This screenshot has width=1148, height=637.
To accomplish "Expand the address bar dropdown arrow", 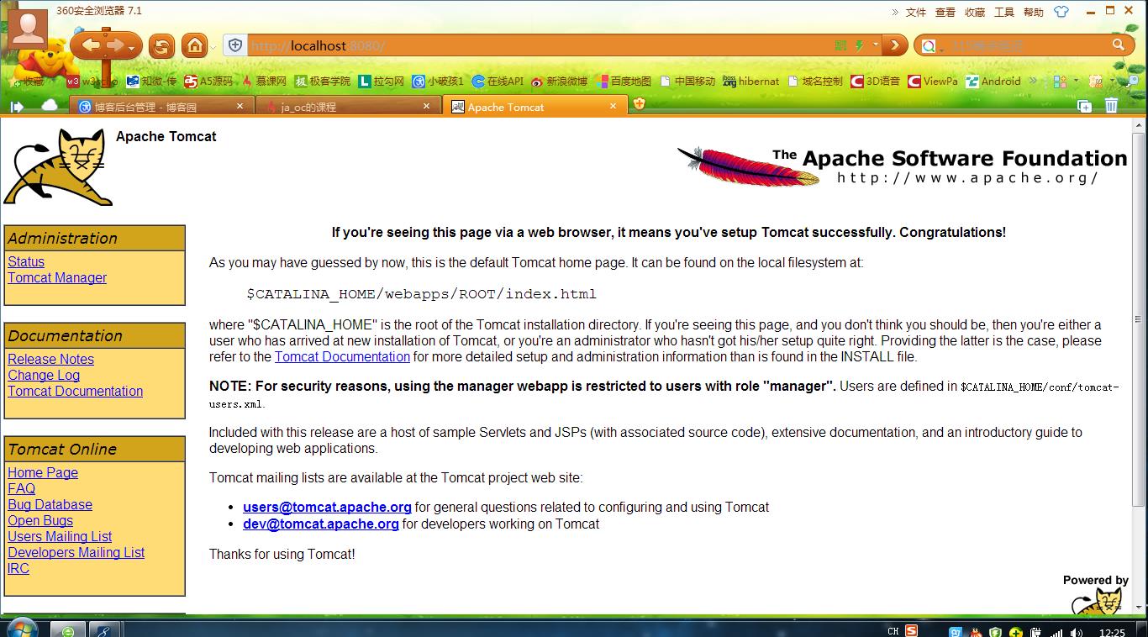I will [x=875, y=45].
